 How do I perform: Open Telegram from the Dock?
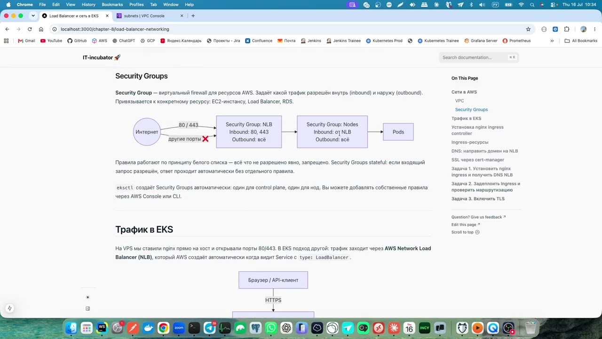click(x=210, y=328)
